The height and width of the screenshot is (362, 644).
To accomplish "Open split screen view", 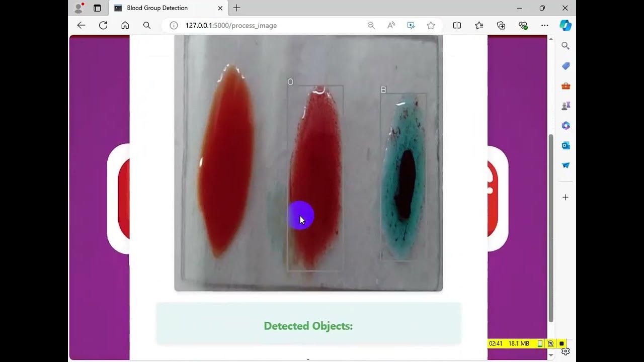I will coord(457,25).
